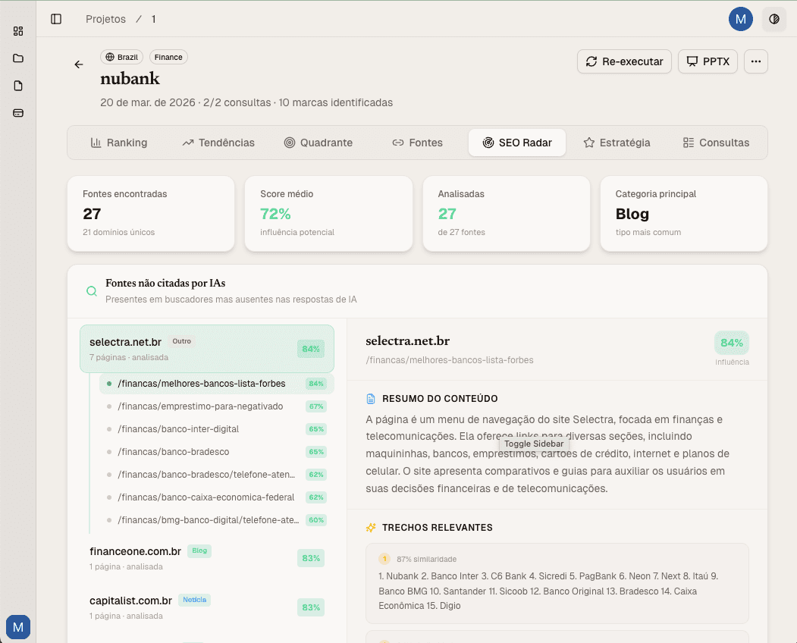Click the globe icon in Brazil tag

[x=110, y=57]
